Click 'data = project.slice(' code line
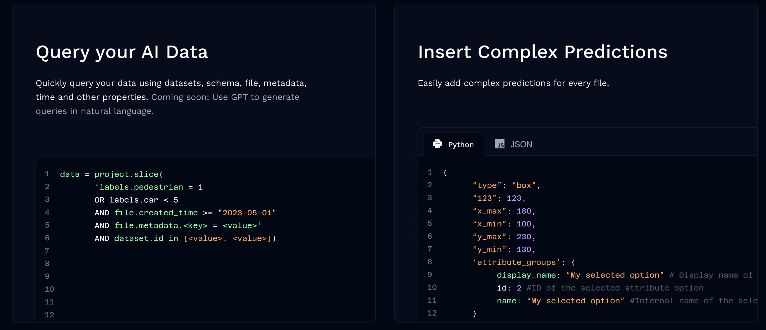This screenshot has height=330, width=766. coord(111,174)
